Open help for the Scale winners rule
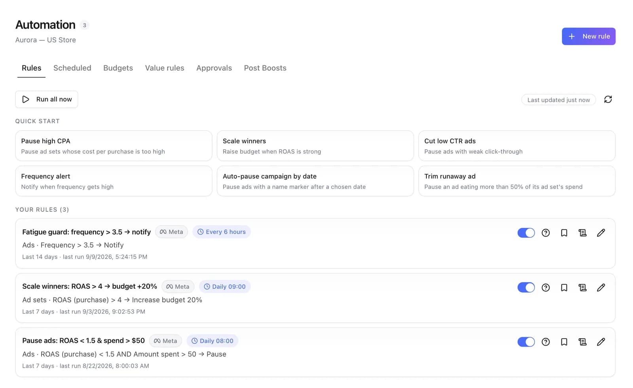This screenshot has height=388, width=633. coord(546,287)
